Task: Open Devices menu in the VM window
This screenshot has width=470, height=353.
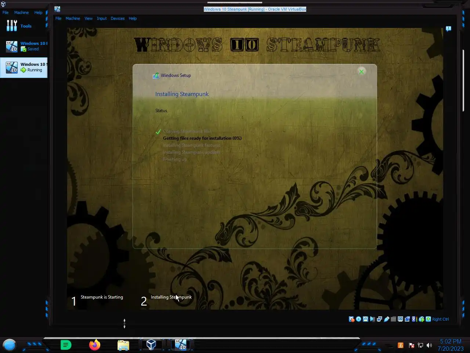Action: point(117,18)
